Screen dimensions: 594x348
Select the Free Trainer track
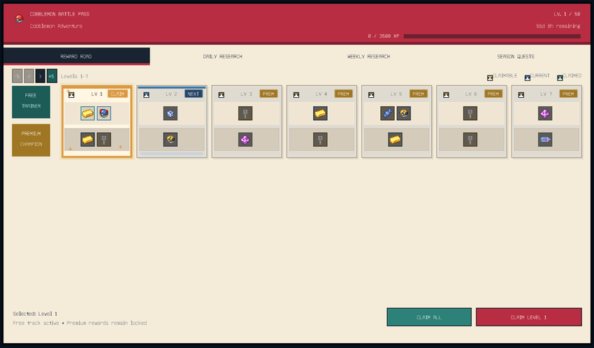pyautogui.click(x=31, y=102)
